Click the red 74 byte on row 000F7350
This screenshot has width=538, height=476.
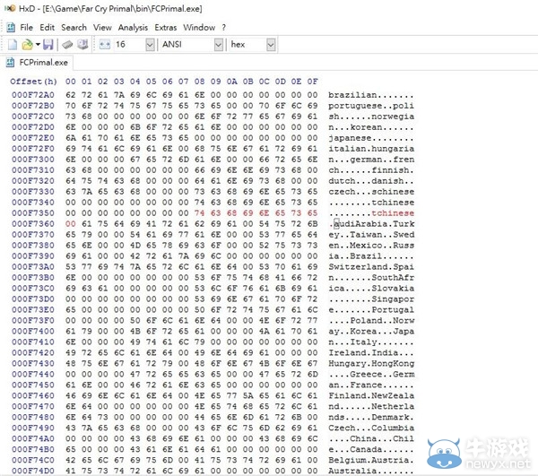pos(199,213)
